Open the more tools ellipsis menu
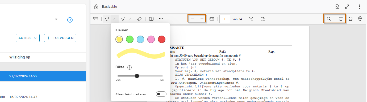This screenshot has width=367, height=102. 161,19
